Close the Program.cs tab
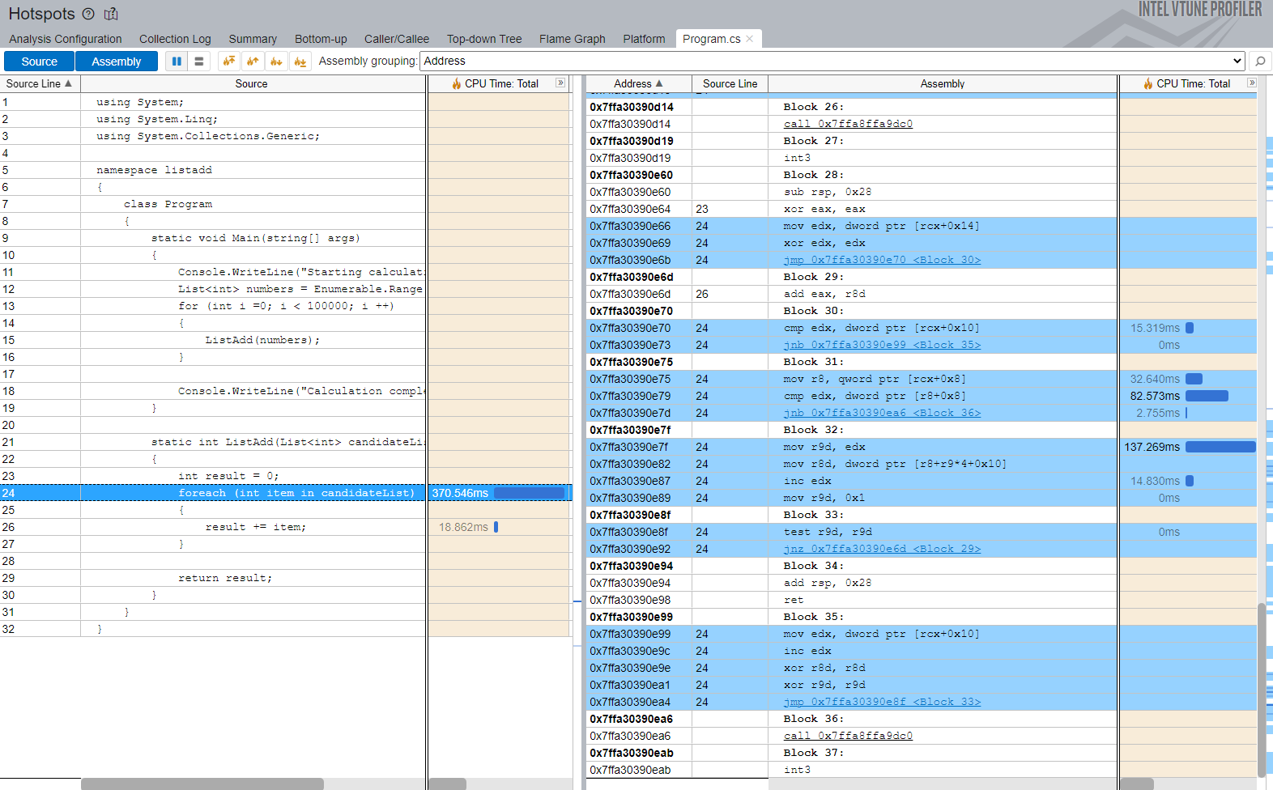The width and height of the screenshot is (1273, 790). tap(750, 39)
